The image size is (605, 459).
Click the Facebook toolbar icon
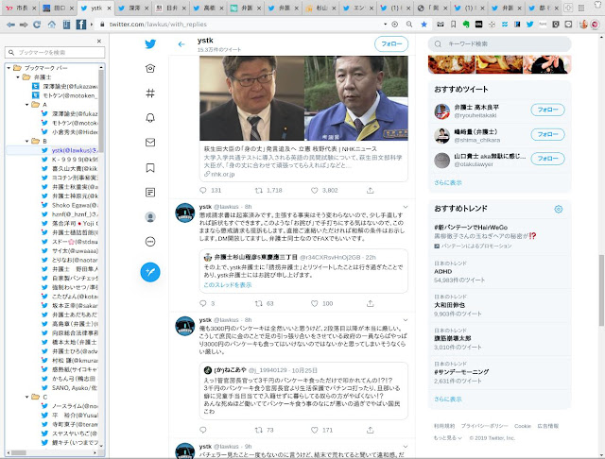[81, 25]
